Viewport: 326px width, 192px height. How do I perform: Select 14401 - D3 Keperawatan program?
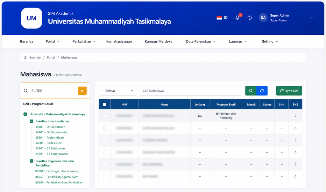(x=52, y=132)
